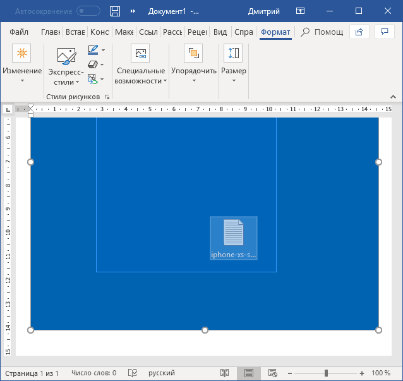Click the Save floppy disk icon
This screenshot has height=381, width=403.
pyautogui.click(x=114, y=11)
